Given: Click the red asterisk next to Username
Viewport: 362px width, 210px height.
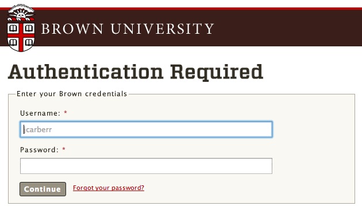Looking at the screenshot, I should pyautogui.click(x=66, y=113).
